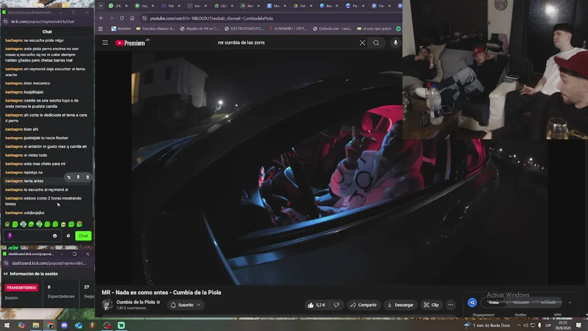Image resolution: width=588 pixels, height=331 pixels.
Task: Select the Vistas tab in IQ panel
Action: (494, 302)
